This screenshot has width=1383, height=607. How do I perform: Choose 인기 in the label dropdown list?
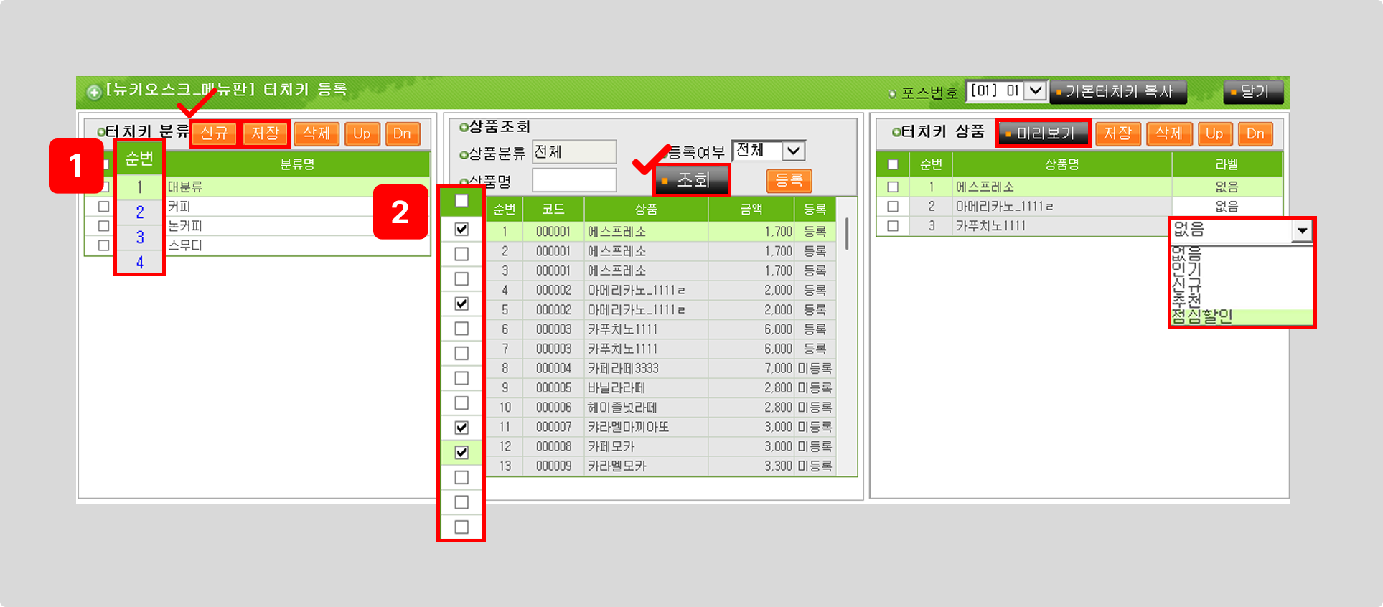(x=1186, y=269)
